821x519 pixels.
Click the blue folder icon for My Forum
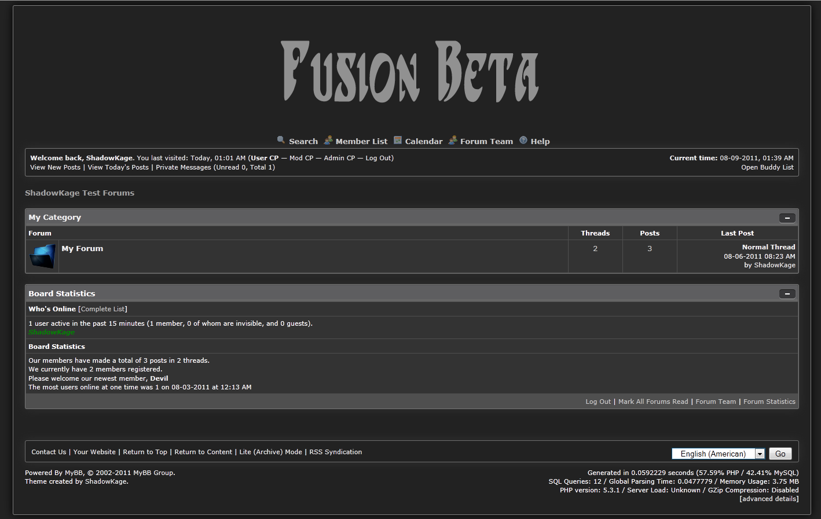click(42, 256)
